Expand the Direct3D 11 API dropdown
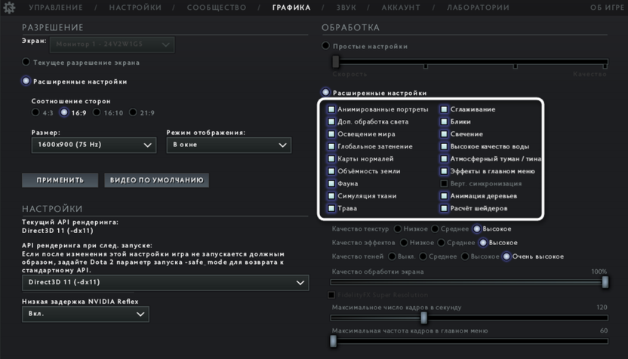This screenshot has height=359, width=628. 165,283
